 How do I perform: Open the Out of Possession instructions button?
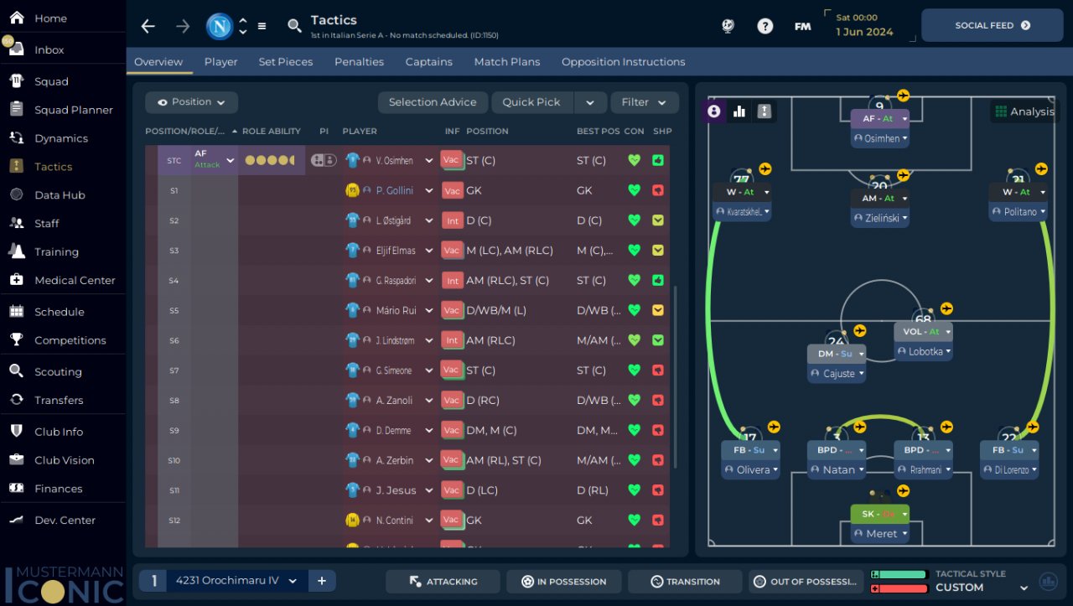pos(806,582)
